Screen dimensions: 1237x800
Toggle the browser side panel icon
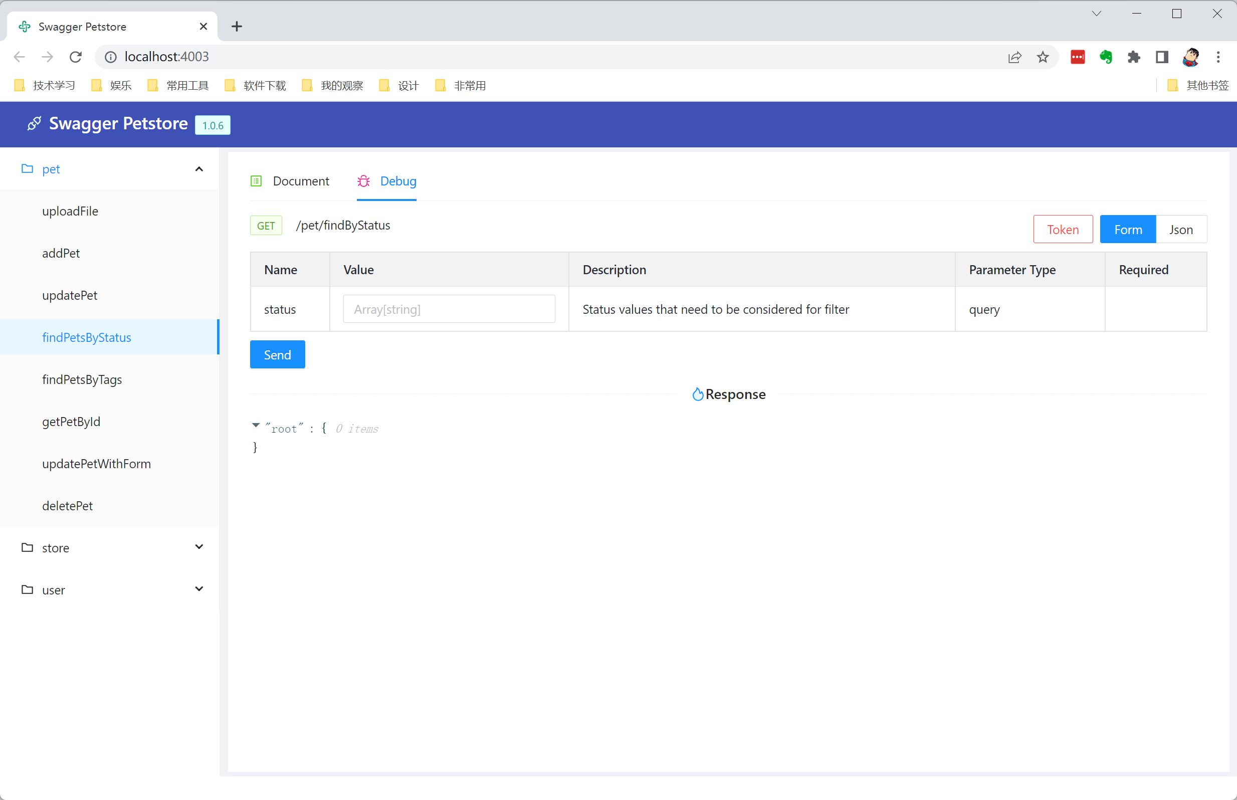click(1162, 57)
